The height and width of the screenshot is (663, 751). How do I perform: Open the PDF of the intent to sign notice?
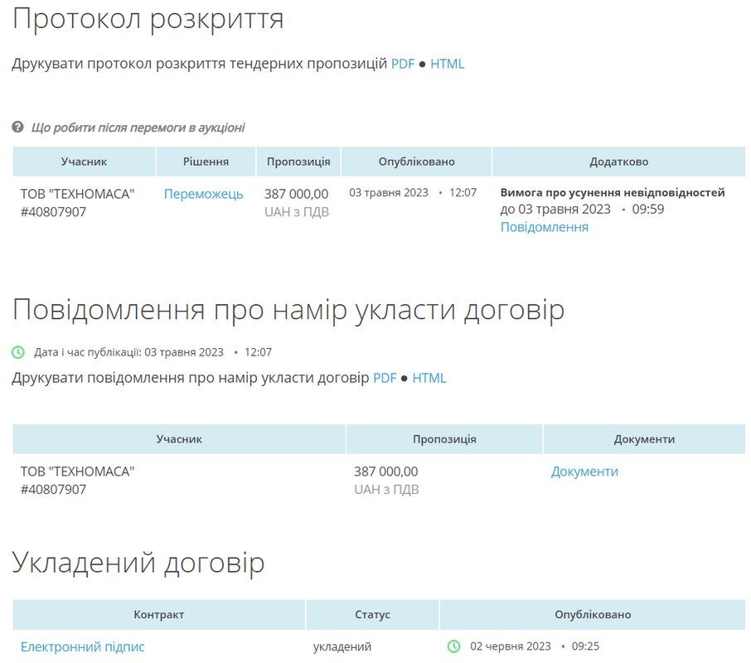(x=385, y=377)
